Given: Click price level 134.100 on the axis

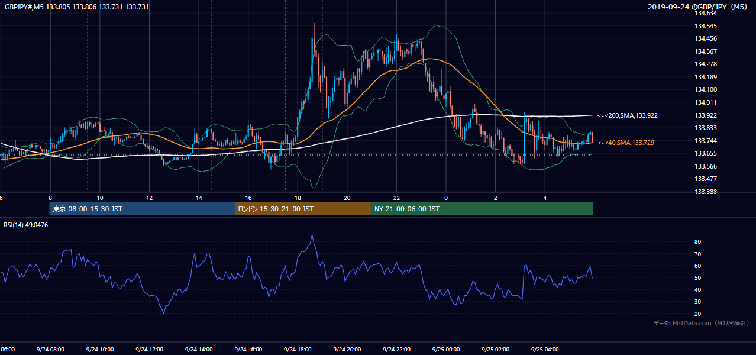Looking at the screenshot, I should pos(706,89).
